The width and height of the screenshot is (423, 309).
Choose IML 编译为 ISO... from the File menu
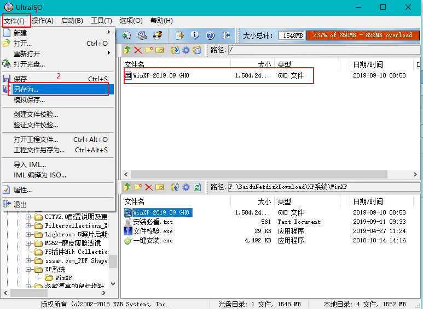tap(58, 175)
